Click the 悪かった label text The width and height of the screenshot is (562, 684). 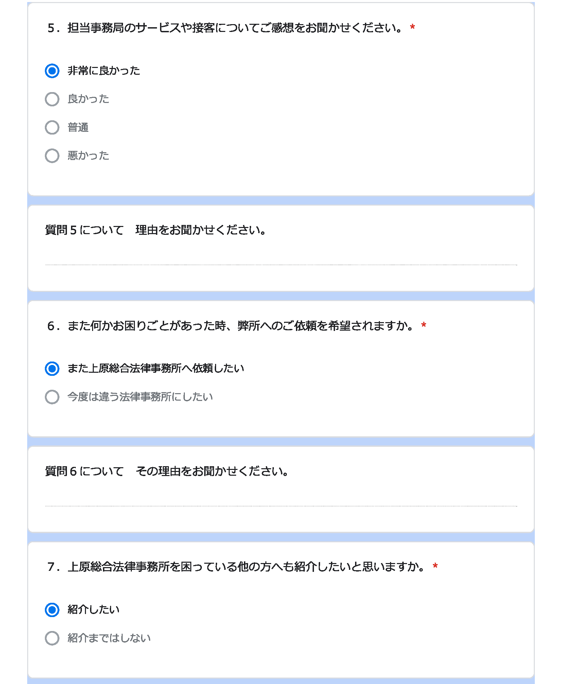(x=88, y=156)
